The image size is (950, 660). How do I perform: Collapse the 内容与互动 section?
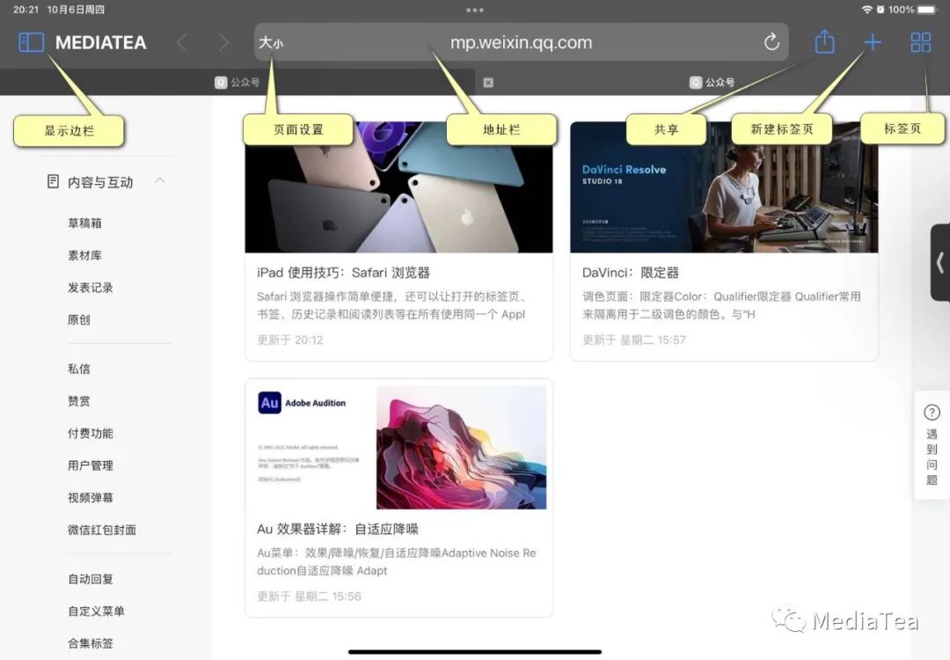click(160, 180)
